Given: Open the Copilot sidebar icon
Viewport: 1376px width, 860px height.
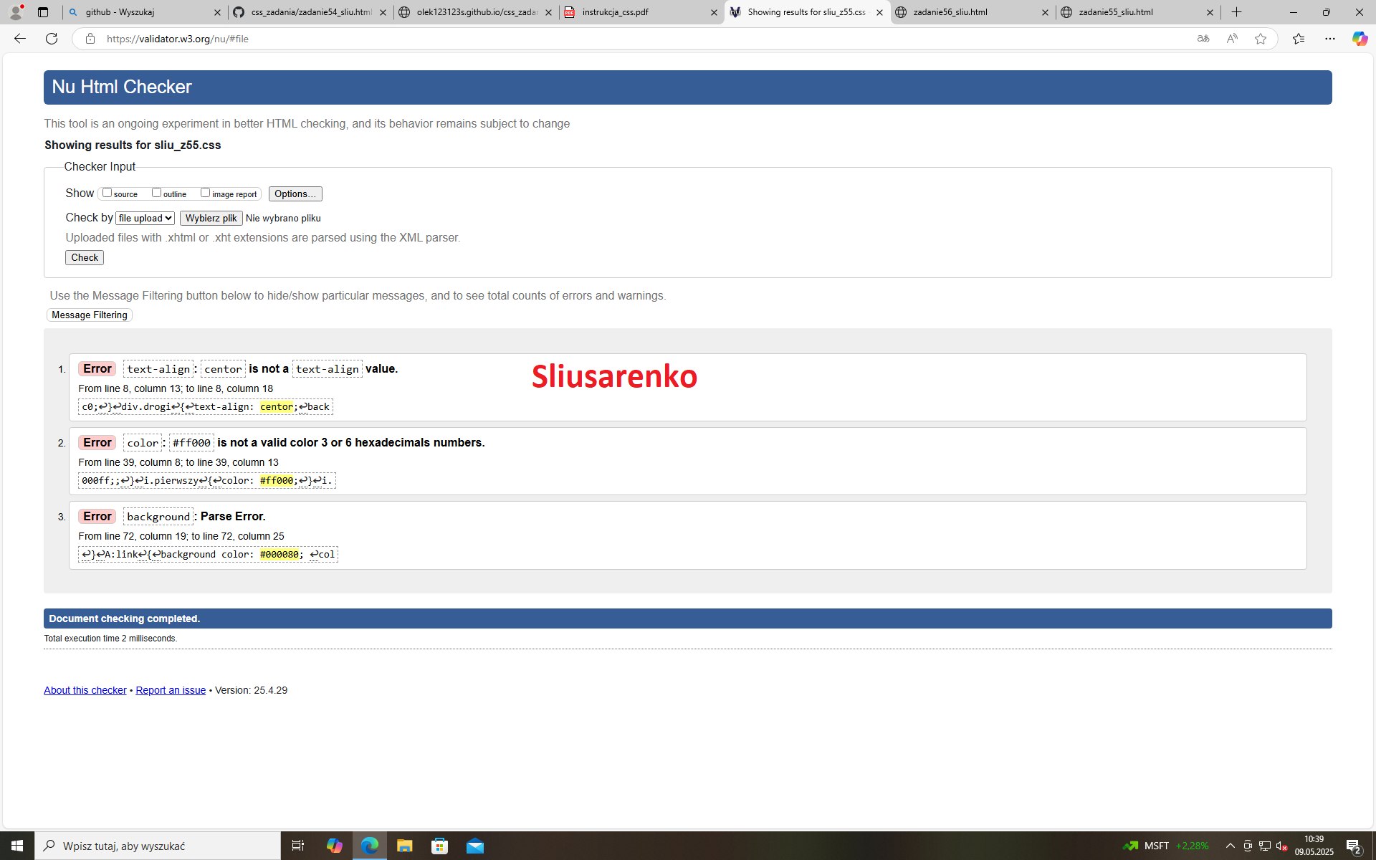Looking at the screenshot, I should point(1359,39).
